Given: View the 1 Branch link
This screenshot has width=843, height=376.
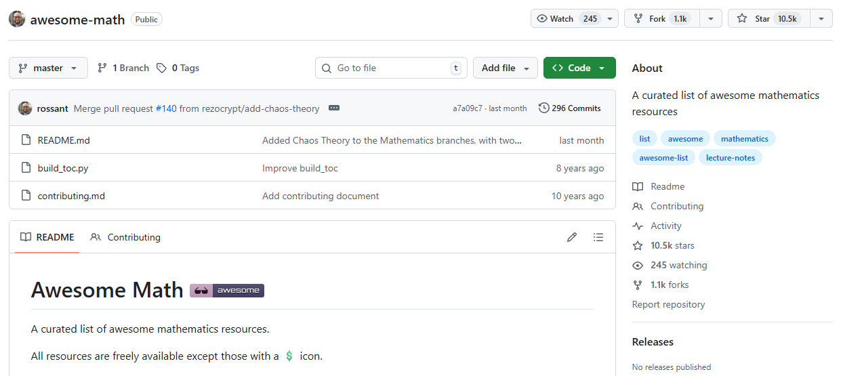Looking at the screenshot, I should pyautogui.click(x=123, y=68).
